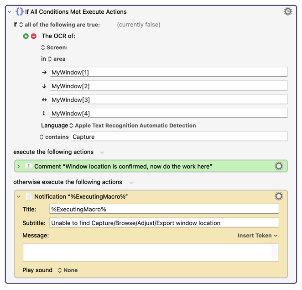This screenshot has height=290, width=302.
Task: Click inside the empty Message text area
Action: tap(147, 253)
